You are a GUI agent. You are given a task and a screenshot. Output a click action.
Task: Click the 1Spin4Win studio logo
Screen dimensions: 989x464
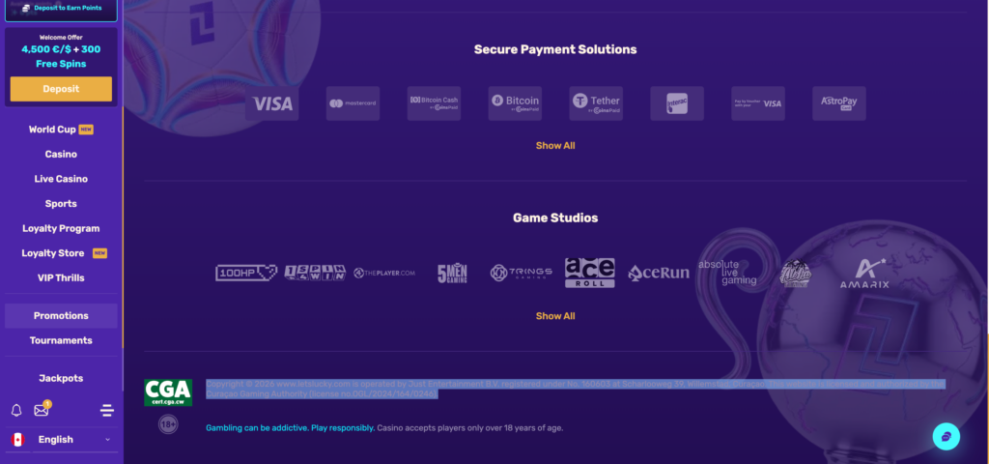tap(315, 273)
